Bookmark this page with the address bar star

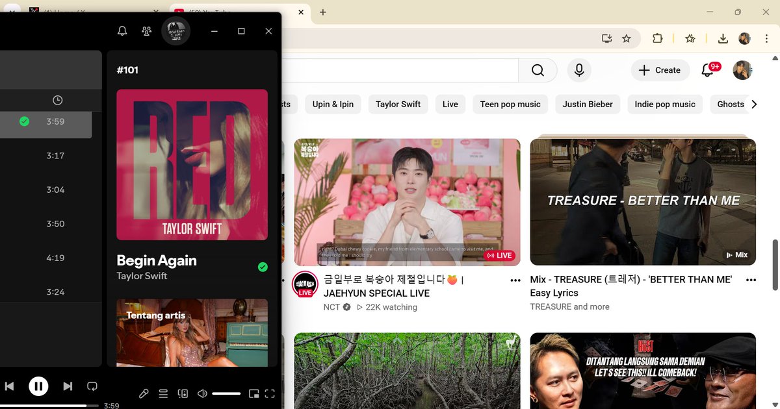(627, 39)
